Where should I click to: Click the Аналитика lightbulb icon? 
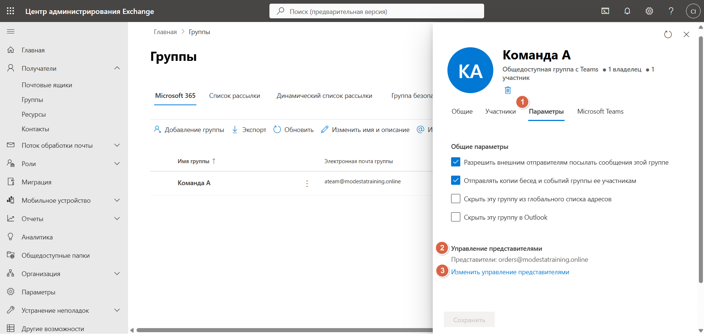point(11,237)
